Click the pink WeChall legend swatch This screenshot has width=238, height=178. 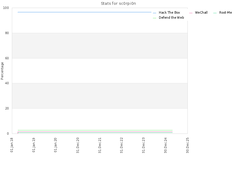pyautogui.click(x=191, y=13)
